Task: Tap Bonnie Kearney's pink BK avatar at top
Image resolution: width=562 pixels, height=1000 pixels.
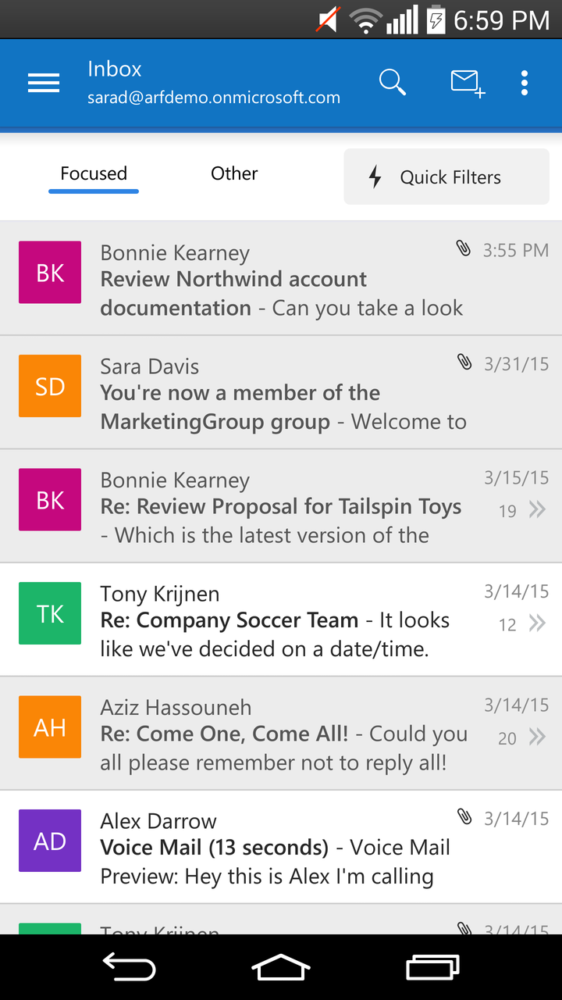Action: [x=50, y=273]
